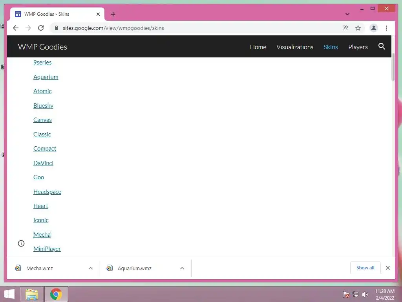402x302 pixels.
Task: Maximize the Chrome window
Action: 373,9
